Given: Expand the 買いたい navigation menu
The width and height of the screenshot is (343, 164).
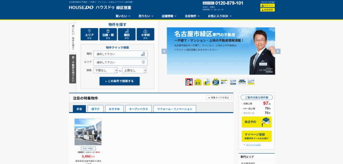Looking at the screenshot, I should tap(123, 16).
